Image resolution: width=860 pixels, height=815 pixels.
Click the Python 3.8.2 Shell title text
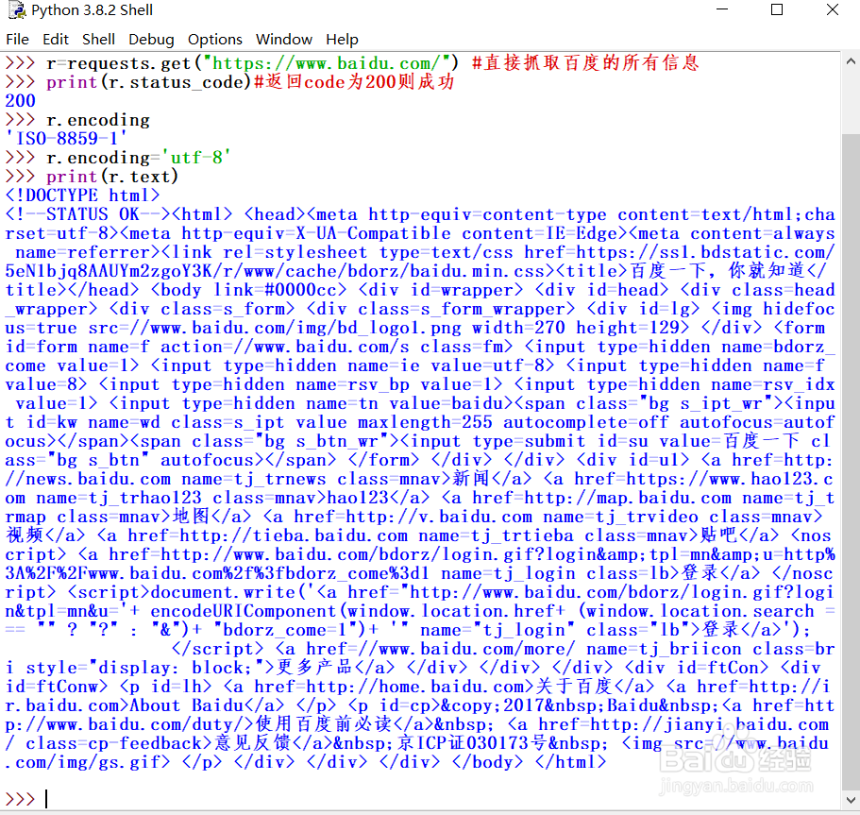tap(93, 9)
